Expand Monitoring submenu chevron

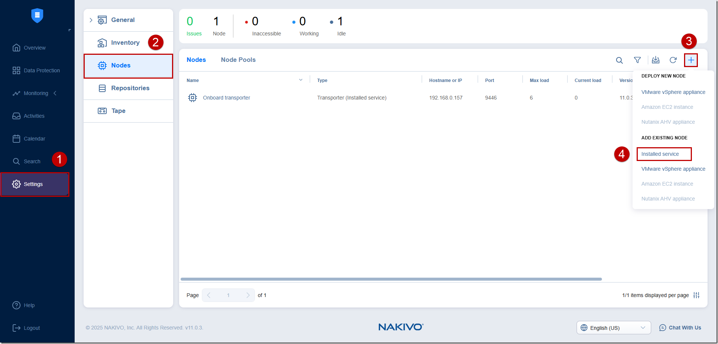click(55, 93)
